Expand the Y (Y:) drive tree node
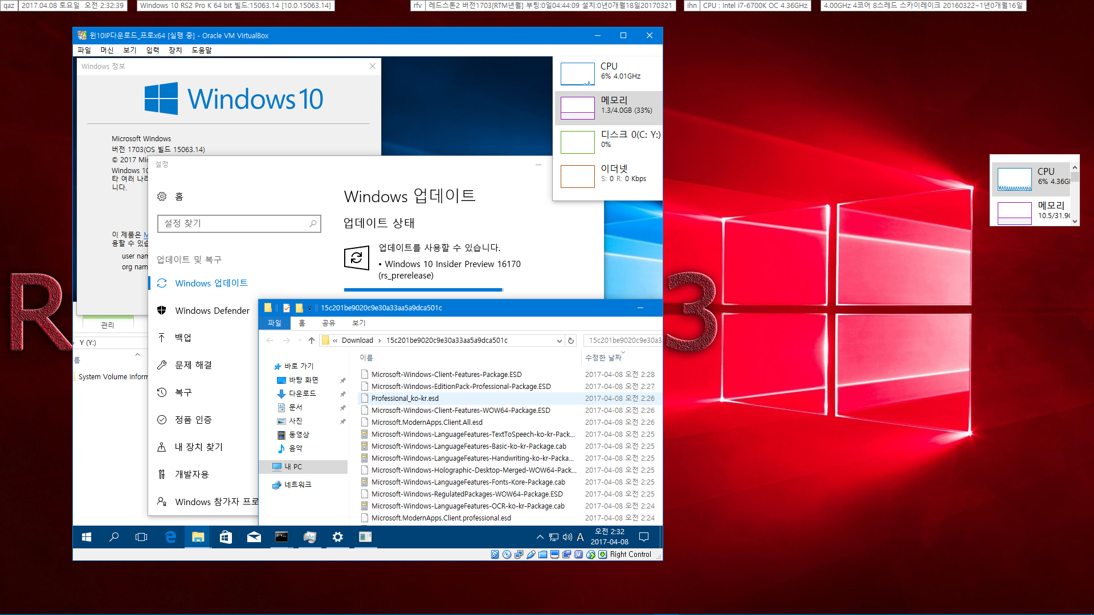Screen dimensions: 1094x615 (x=75, y=343)
